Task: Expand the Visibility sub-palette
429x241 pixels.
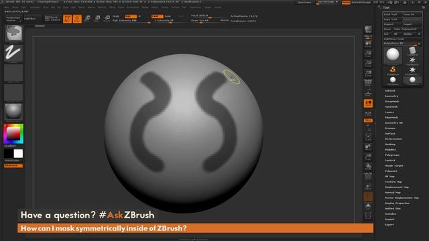Action: (x=390, y=150)
